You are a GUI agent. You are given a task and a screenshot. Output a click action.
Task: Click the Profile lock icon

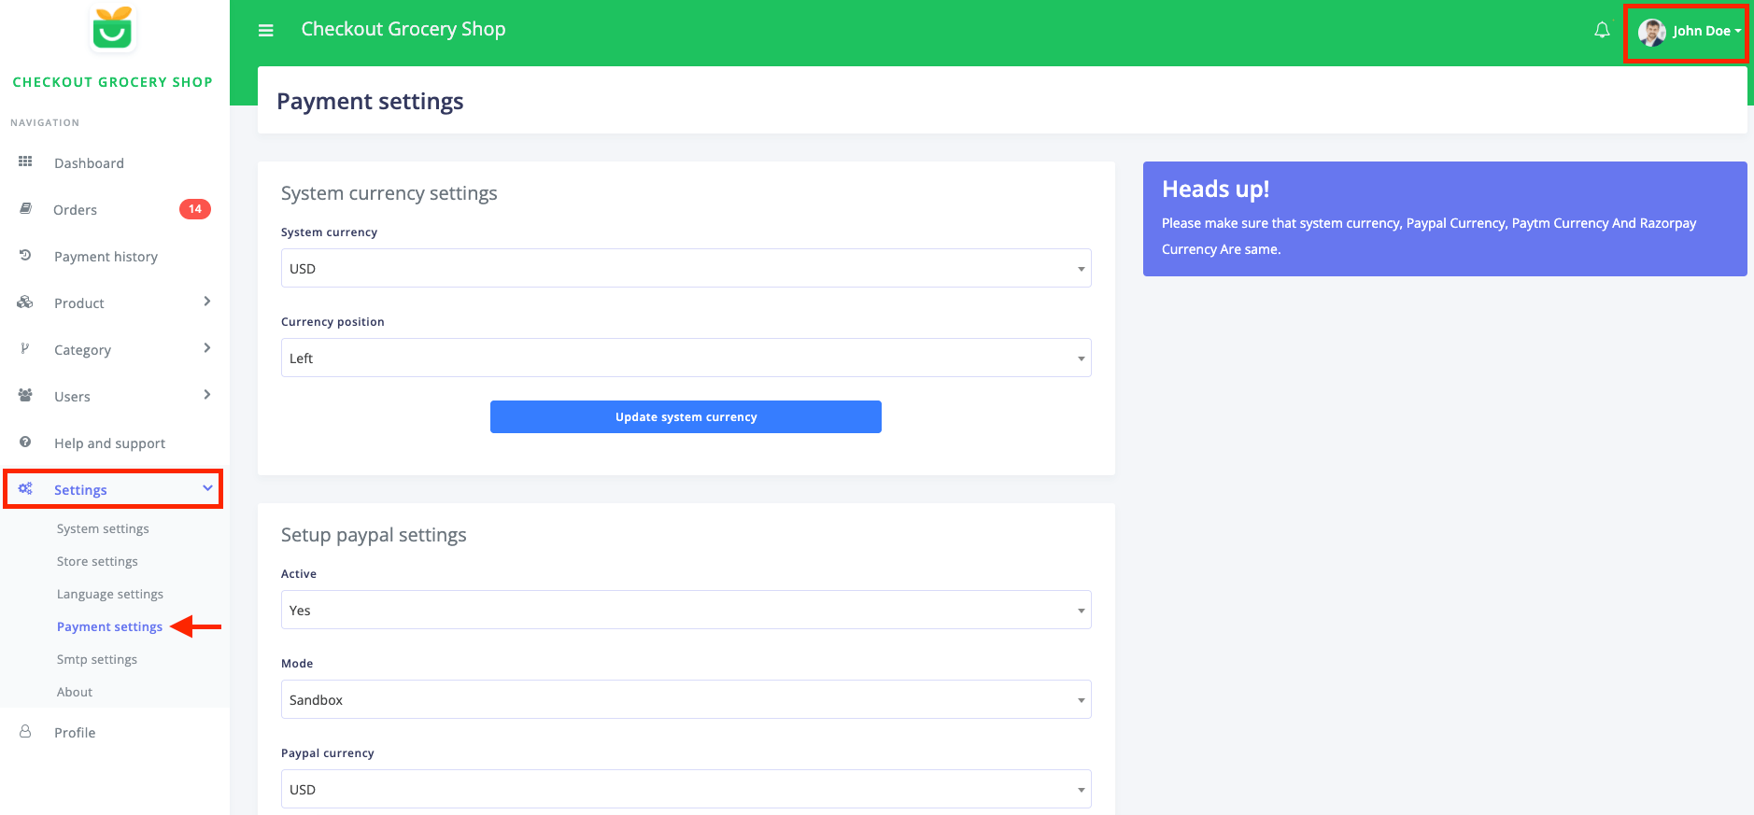[x=25, y=731]
